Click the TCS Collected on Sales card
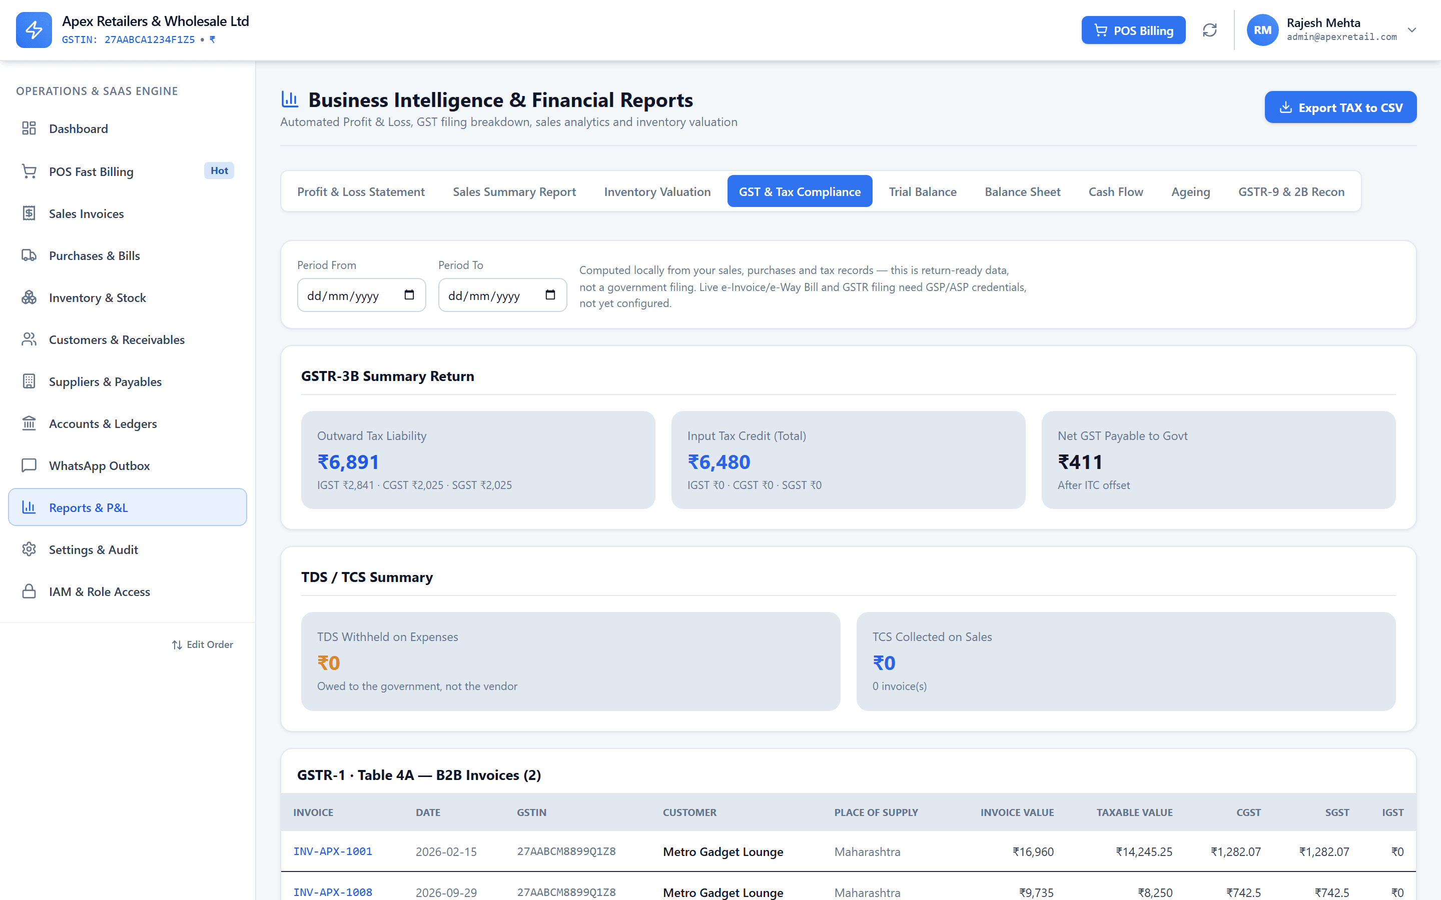1441x900 pixels. [1125, 661]
